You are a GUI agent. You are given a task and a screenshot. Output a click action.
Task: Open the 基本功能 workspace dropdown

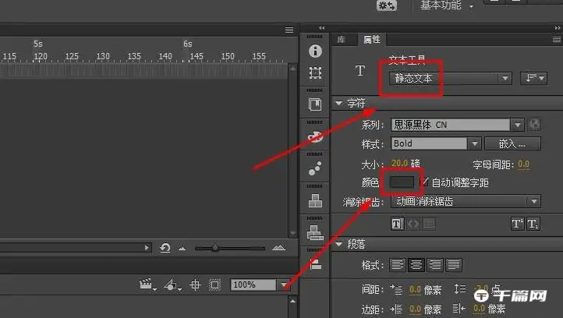pos(447,5)
